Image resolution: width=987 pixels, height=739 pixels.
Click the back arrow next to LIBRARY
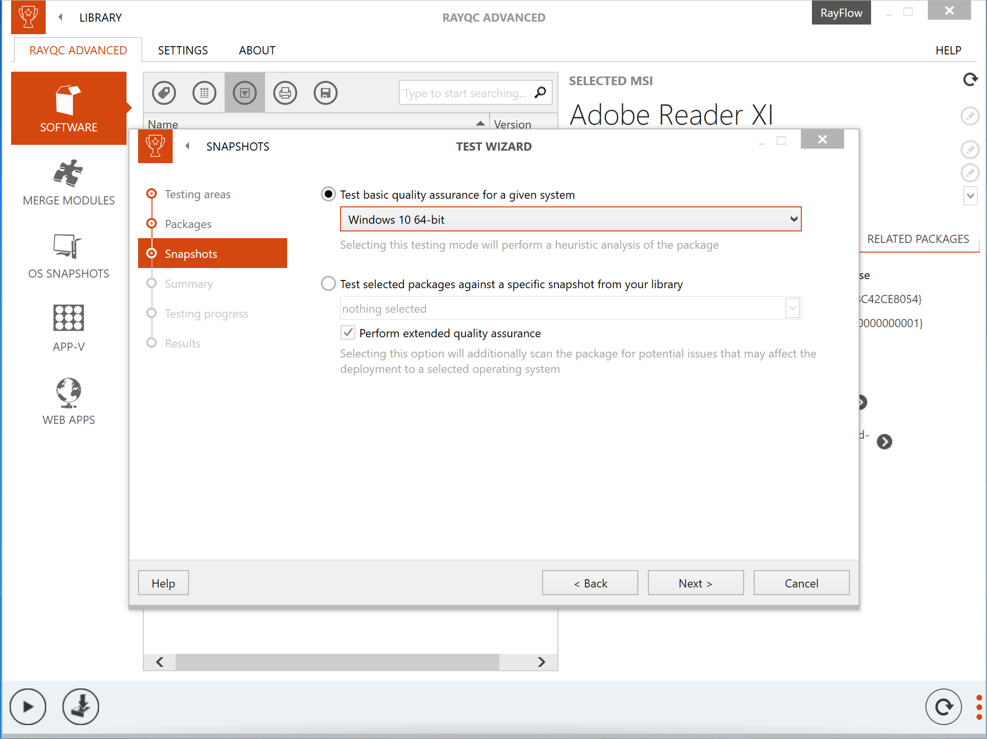(x=61, y=17)
